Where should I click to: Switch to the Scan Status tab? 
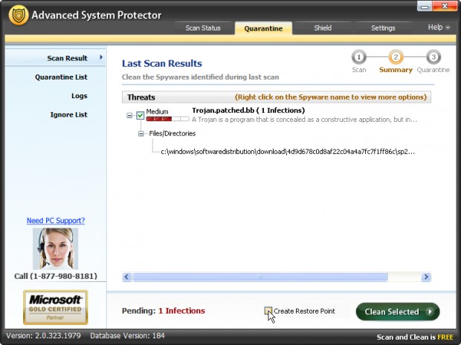coord(203,28)
